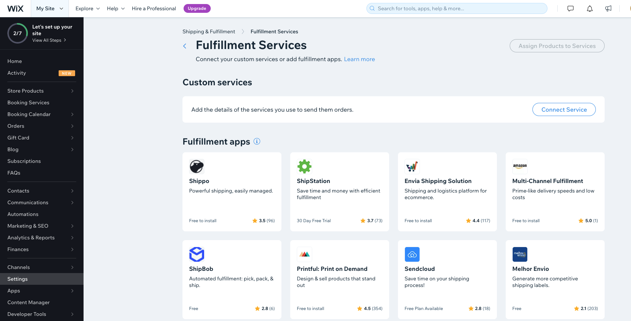
Task: Open the Sendcloud app title
Action: (x=420, y=269)
